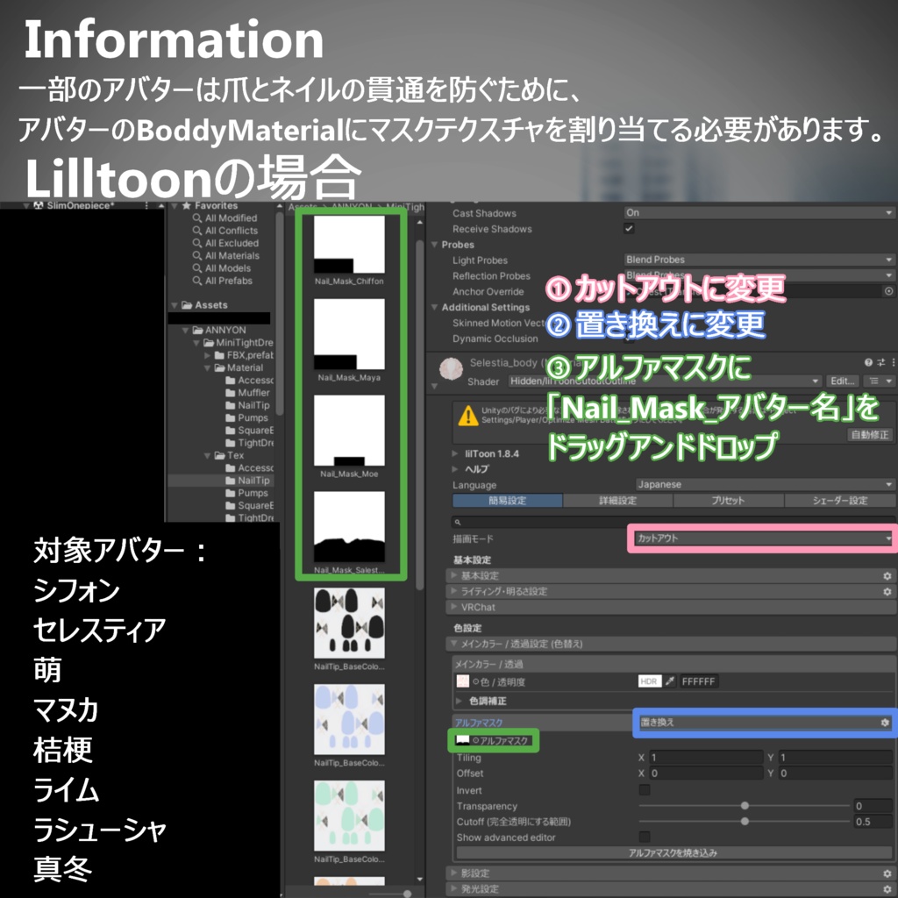Select the Nail_Mask_Moe texture thumbnail
The width and height of the screenshot is (898, 898).
coord(349,430)
